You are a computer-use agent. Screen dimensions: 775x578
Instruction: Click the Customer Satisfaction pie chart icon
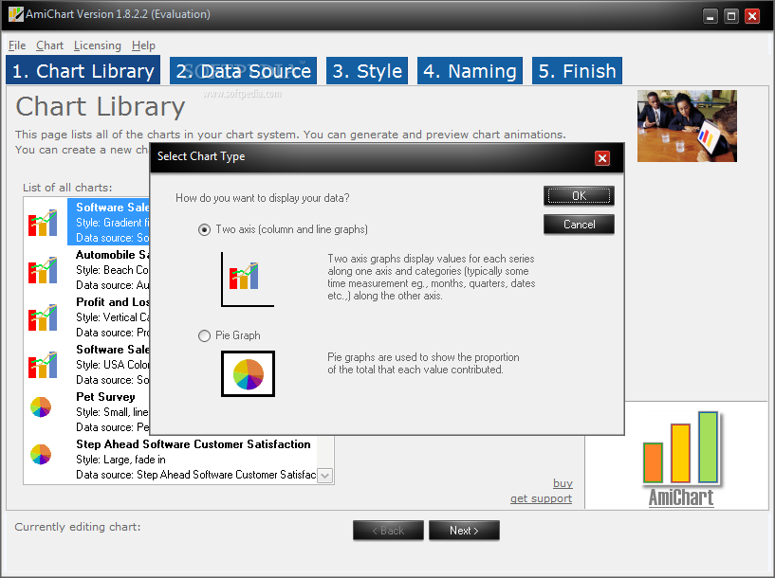pos(41,455)
